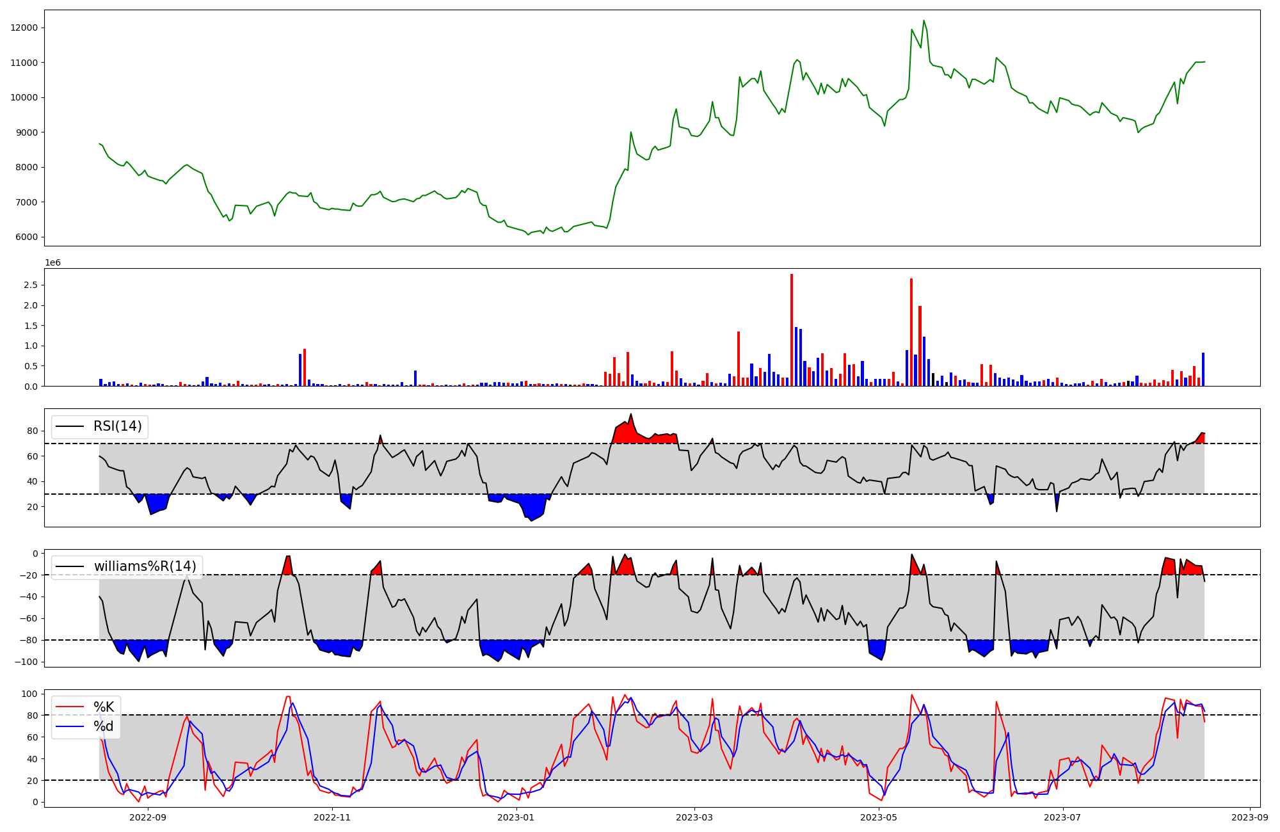Click the blue %d legend line
The height and width of the screenshot is (832, 1280).
70,726
